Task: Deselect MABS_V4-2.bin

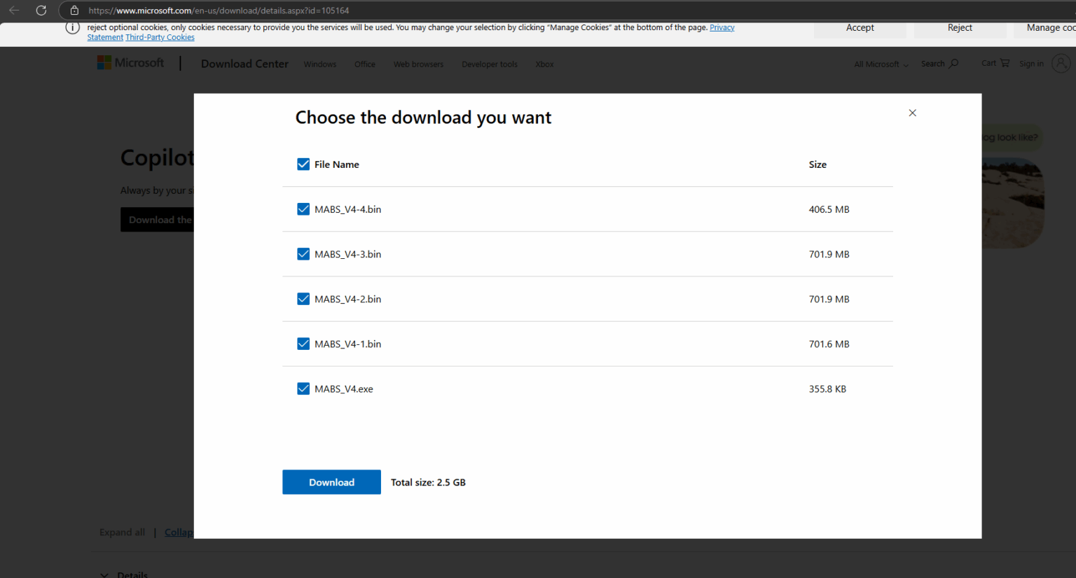Action: (303, 299)
